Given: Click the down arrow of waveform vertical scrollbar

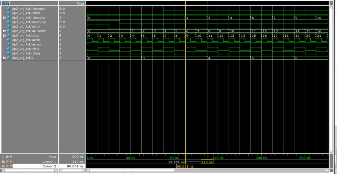Looking at the screenshot, I should [x=331, y=151].
